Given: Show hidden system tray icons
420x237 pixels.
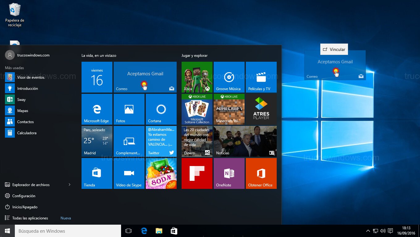Looking at the screenshot, I should coord(368,231).
